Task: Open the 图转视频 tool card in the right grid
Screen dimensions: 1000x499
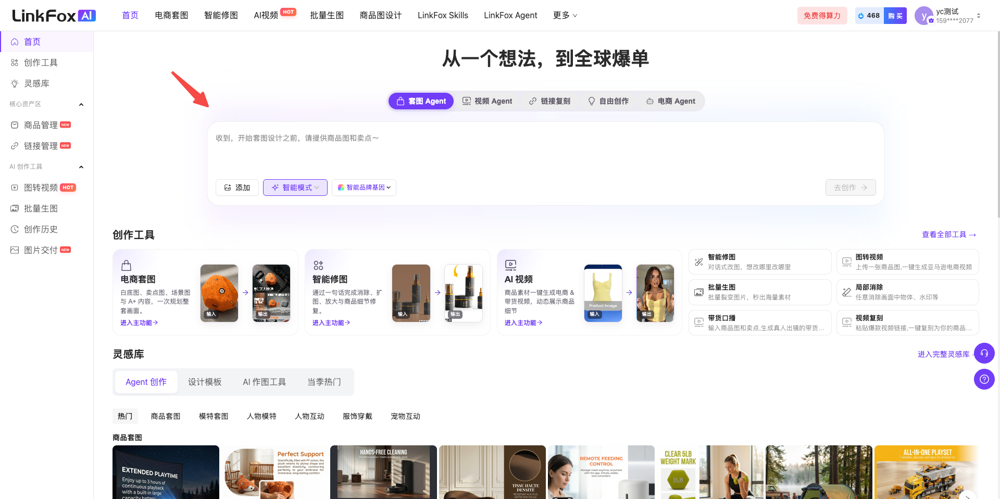Action: (x=907, y=262)
